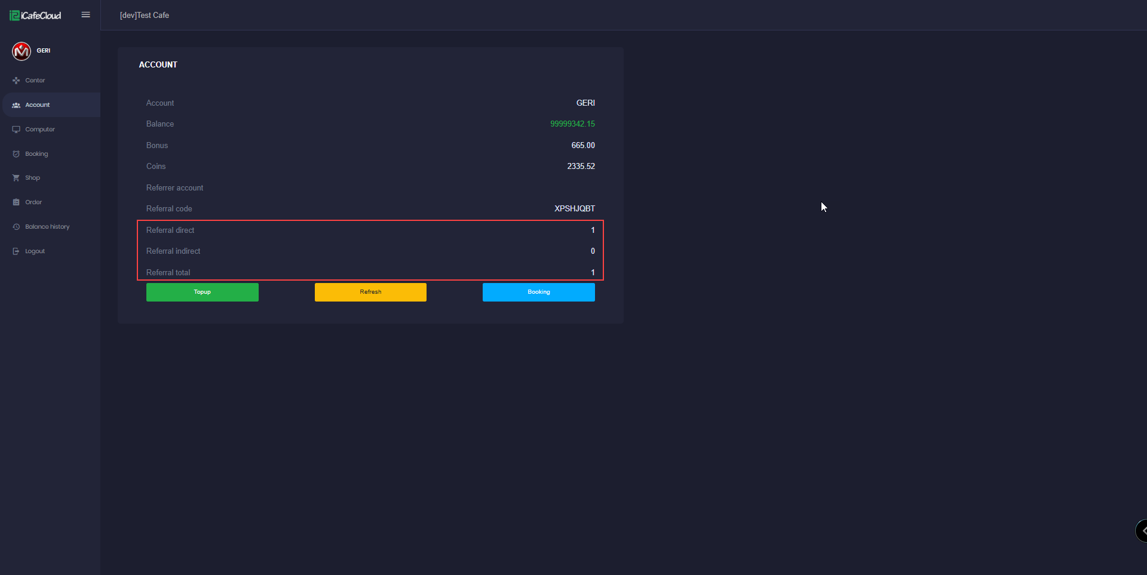Select the Account icon in the sidebar
The width and height of the screenshot is (1147, 575).
[17, 104]
